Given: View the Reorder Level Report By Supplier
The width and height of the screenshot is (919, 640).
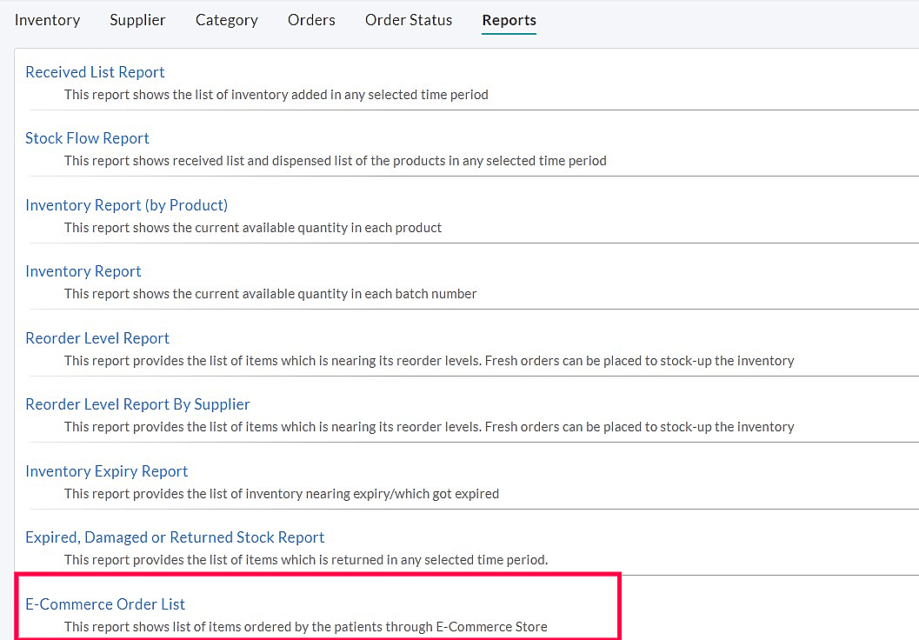Looking at the screenshot, I should 137,404.
